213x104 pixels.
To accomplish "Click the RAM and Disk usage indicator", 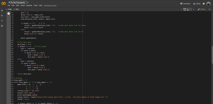I will tap(187, 9).
